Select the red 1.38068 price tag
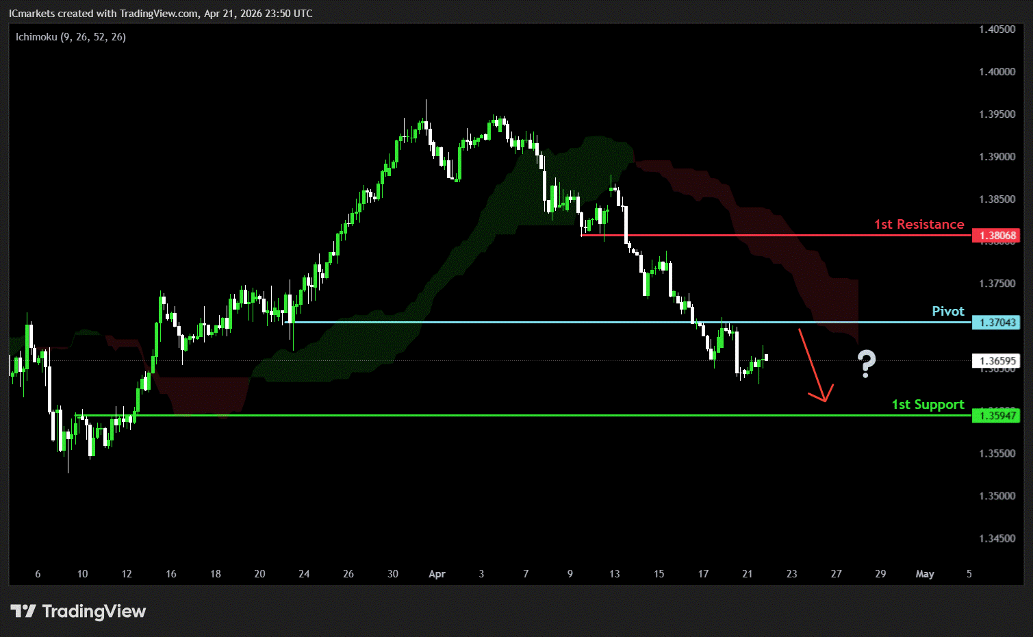1033x637 pixels. tap(996, 236)
